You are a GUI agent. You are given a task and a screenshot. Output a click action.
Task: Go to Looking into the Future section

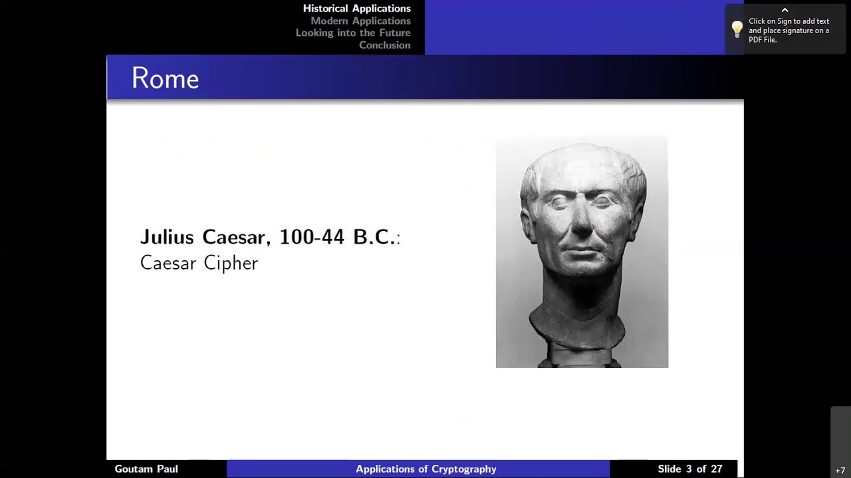[353, 33]
